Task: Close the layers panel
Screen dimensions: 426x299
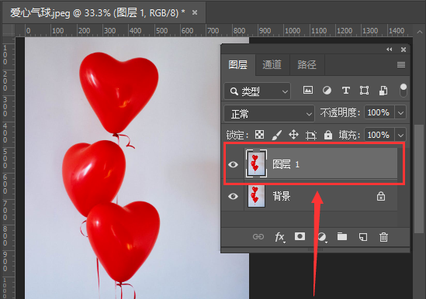Action: (x=403, y=50)
